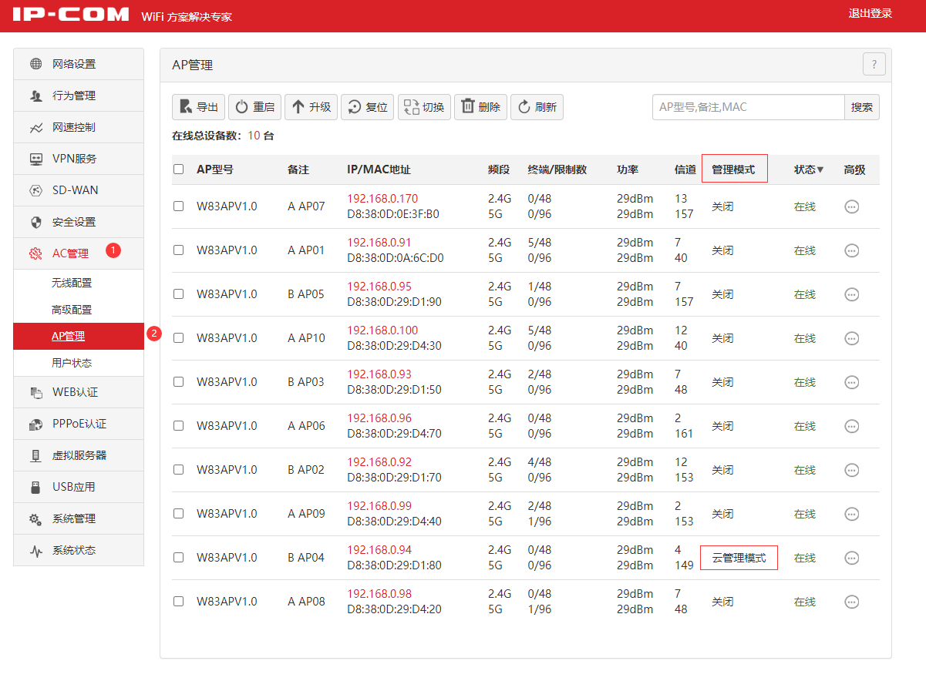
Task: Check the box for A AP07
Action: 179,206
